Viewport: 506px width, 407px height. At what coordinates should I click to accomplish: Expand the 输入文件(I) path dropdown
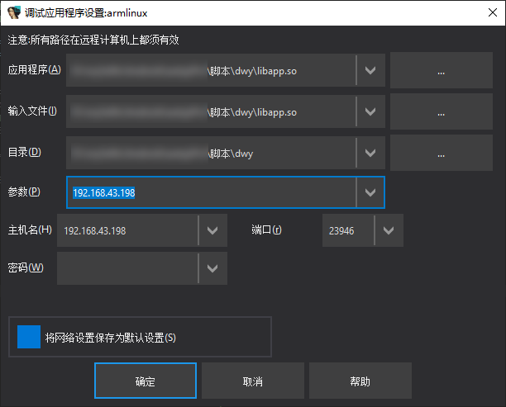pos(370,111)
